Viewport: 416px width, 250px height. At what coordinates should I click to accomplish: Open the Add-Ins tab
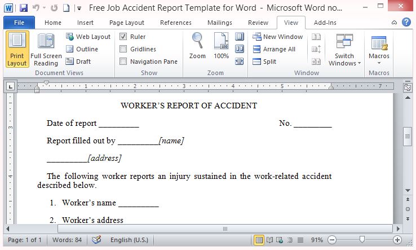325,23
